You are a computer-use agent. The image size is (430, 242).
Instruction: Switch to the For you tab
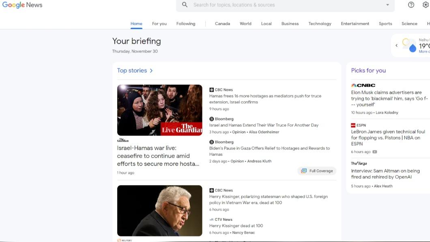pyautogui.click(x=159, y=24)
